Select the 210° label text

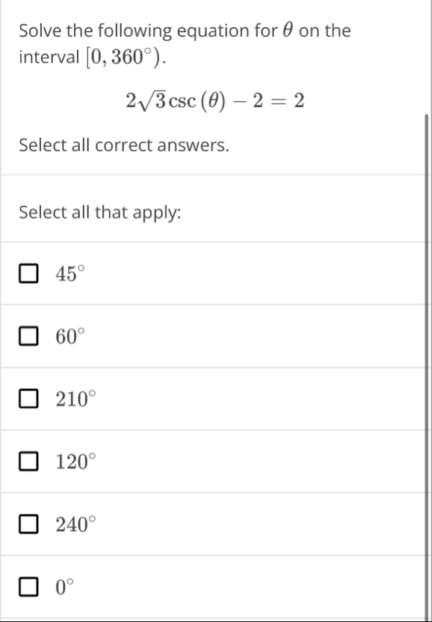(73, 398)
